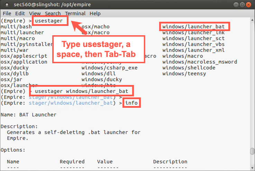This screenshot has height=171, width=255.
Task: Click the scrollbar up arrow
Action: pos(252,20)
